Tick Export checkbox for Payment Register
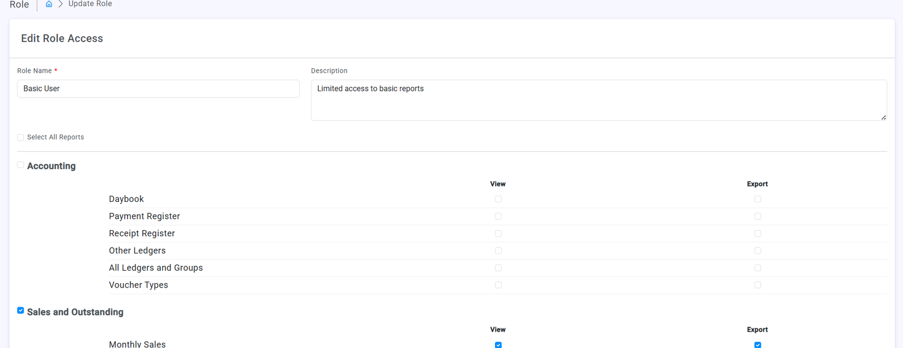The width and height of the screenshot is (903, 348). coord(757,217)
